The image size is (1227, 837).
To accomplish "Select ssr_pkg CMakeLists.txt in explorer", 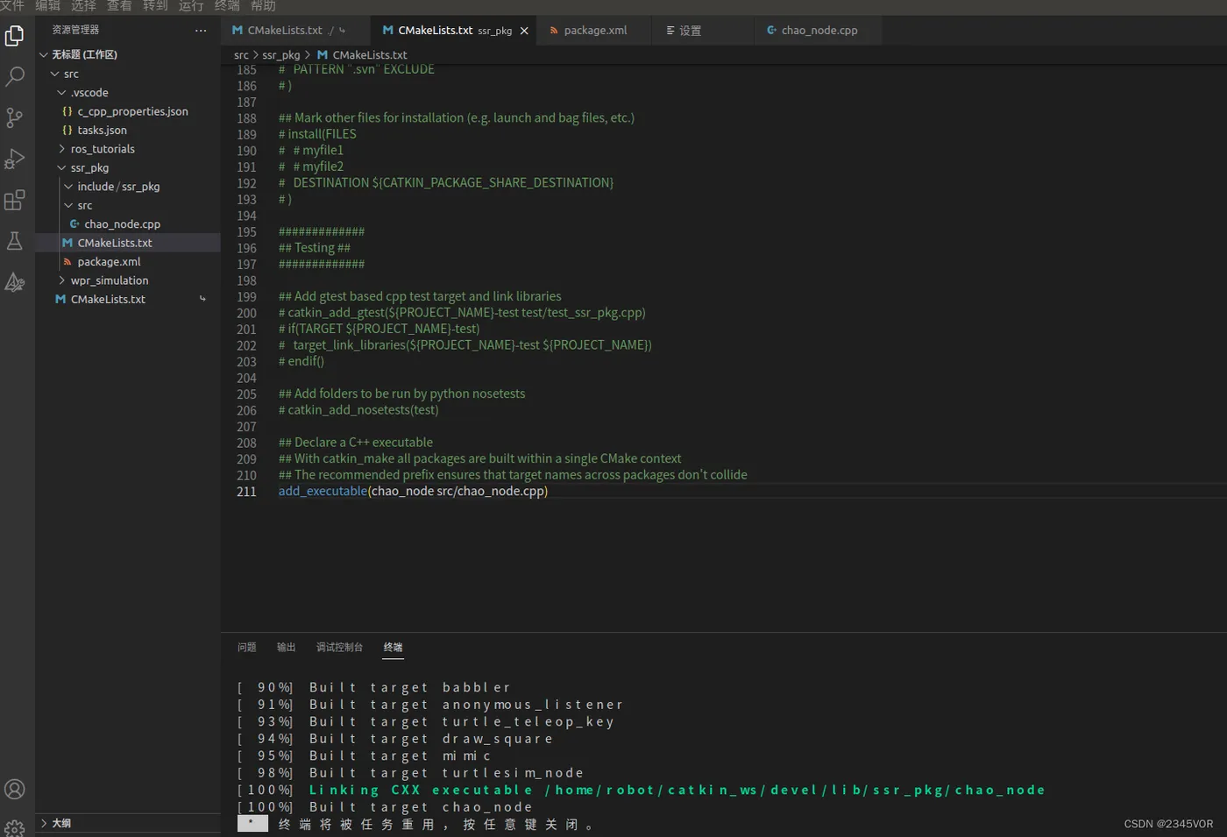I will point(128,243).
